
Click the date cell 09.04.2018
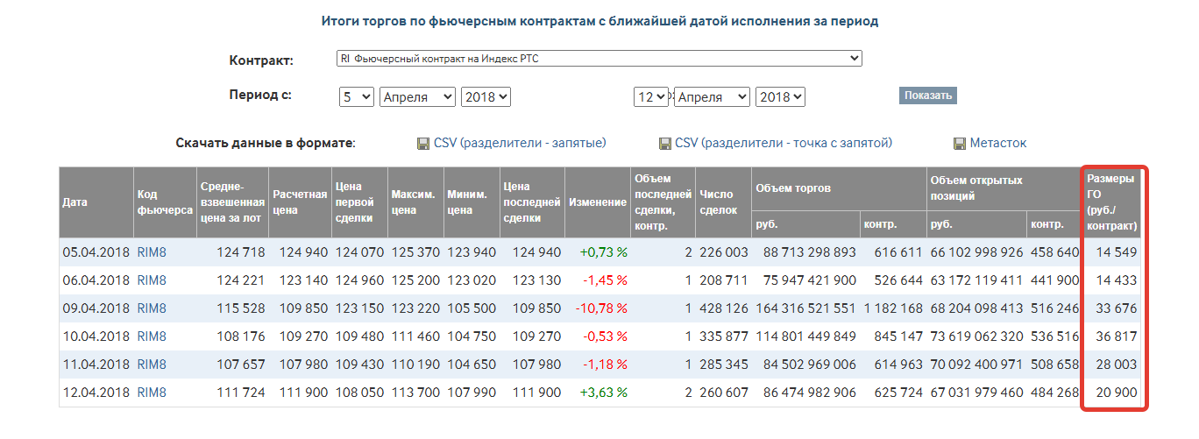[x=96, y=308]
